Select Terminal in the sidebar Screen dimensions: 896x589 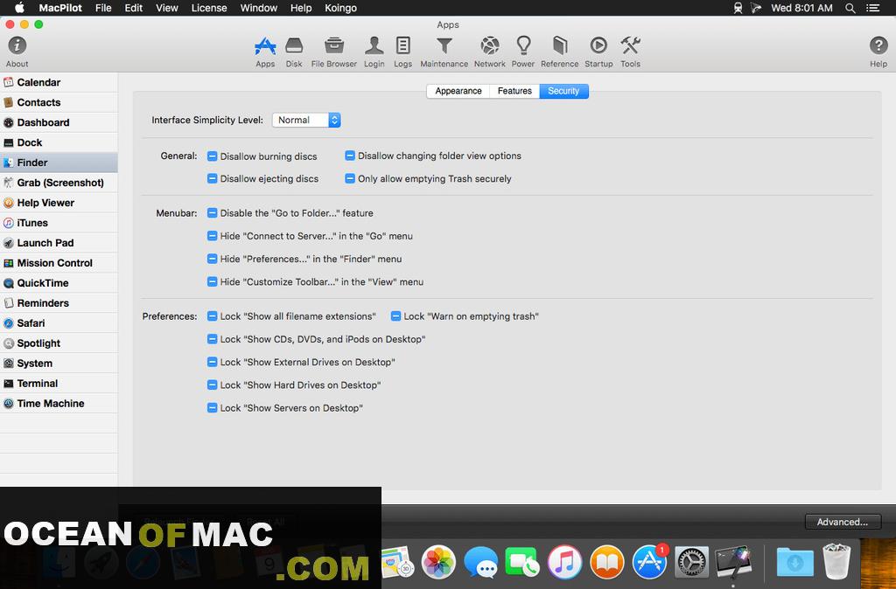pos(59,383)
